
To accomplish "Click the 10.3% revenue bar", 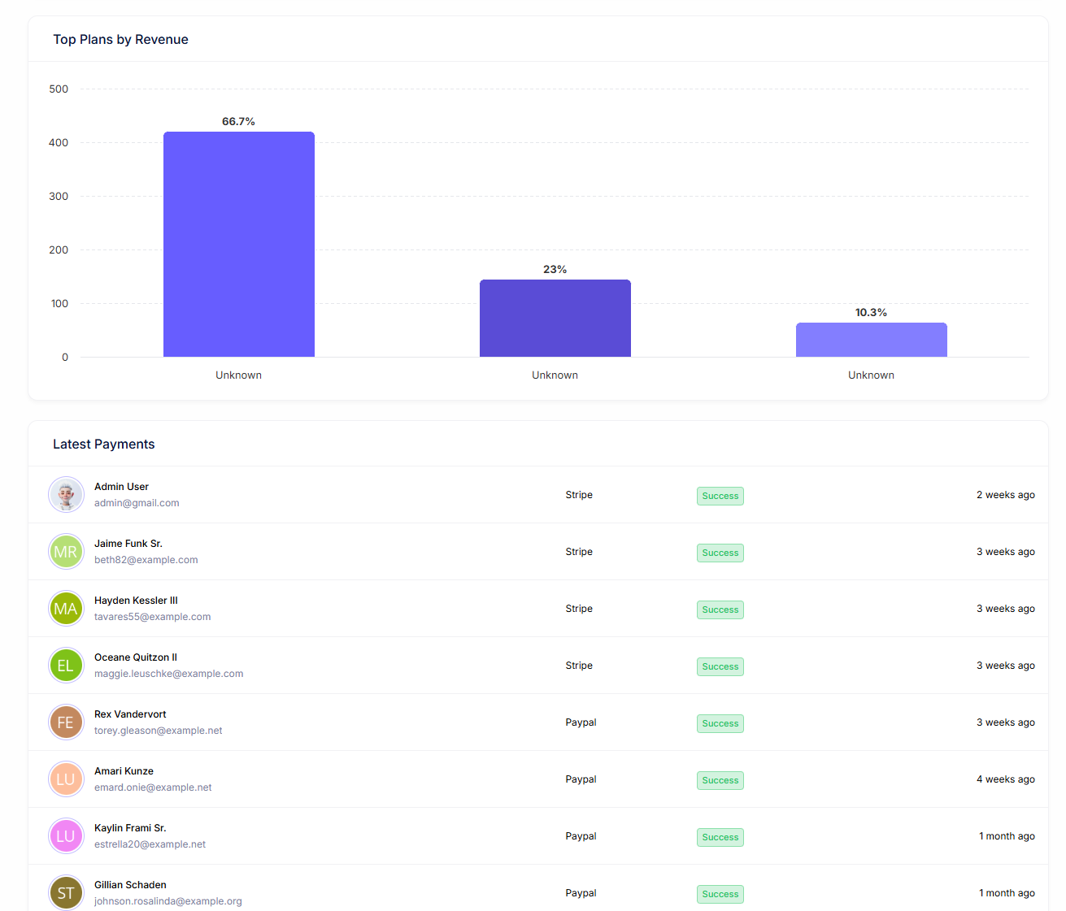I will pos(871,340).
